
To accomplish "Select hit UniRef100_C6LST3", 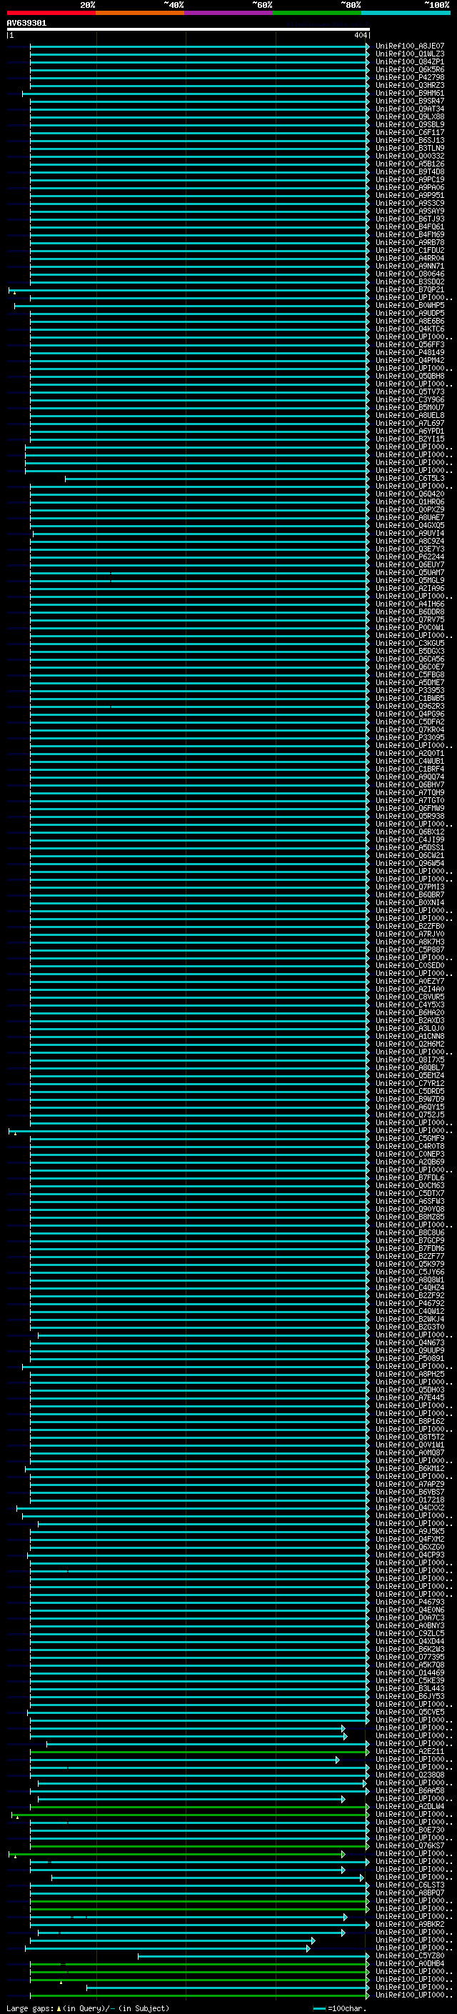I will (x=409, y=1884).
